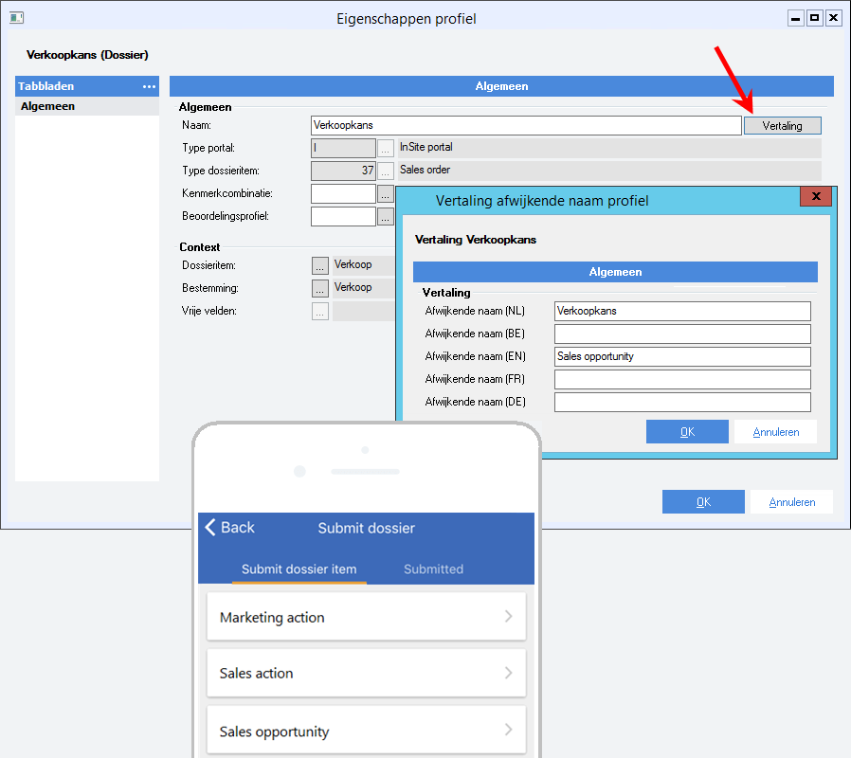Expand the Sales opportunity dossier item
The height and width of the screenshot is (758, 851).
pyautogui.click(x=366, y=731)
